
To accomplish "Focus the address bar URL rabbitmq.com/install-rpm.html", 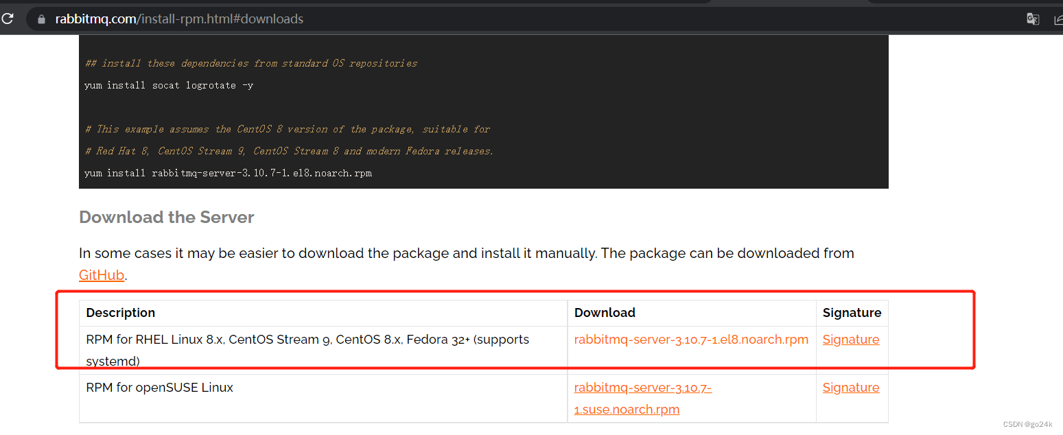I will (179, 19).
